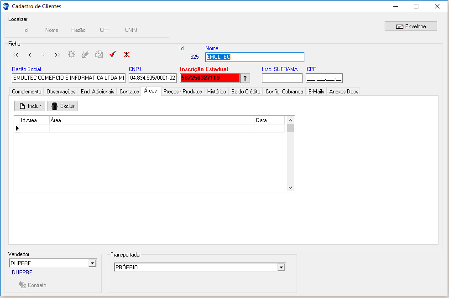Click the question mark beside Inscrição Estadual
This screenshot has width=449, height=298.
(245, 78)
